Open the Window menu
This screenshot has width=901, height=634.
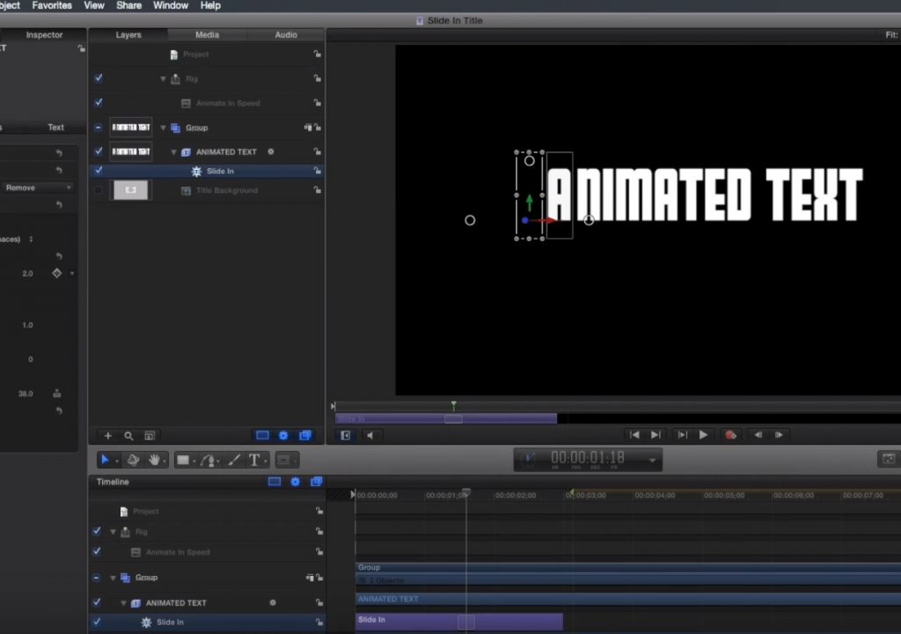pos(171,5)
